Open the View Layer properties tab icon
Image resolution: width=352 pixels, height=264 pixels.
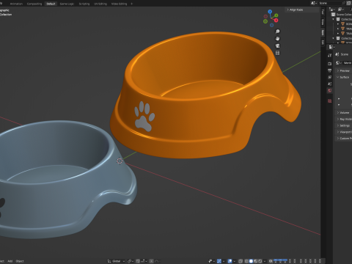329,77
